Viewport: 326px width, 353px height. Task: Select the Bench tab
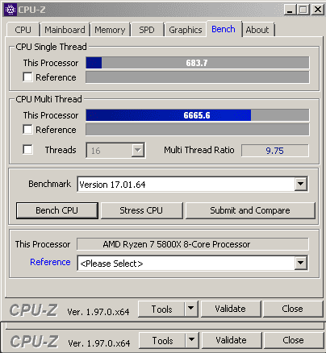[224, 29]
